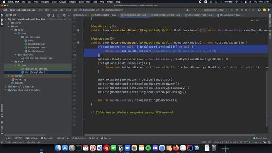Image resolution: width=272 pixels, height=153 pixels.
Task: Hide the Project tool window
Action: click(x=69, y=15)
